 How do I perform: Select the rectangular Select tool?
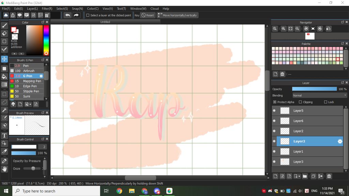click(4, 94)
